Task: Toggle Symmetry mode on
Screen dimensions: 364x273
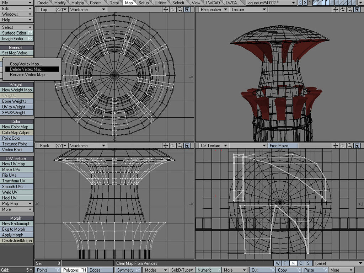Action: (x=128, y=270)
